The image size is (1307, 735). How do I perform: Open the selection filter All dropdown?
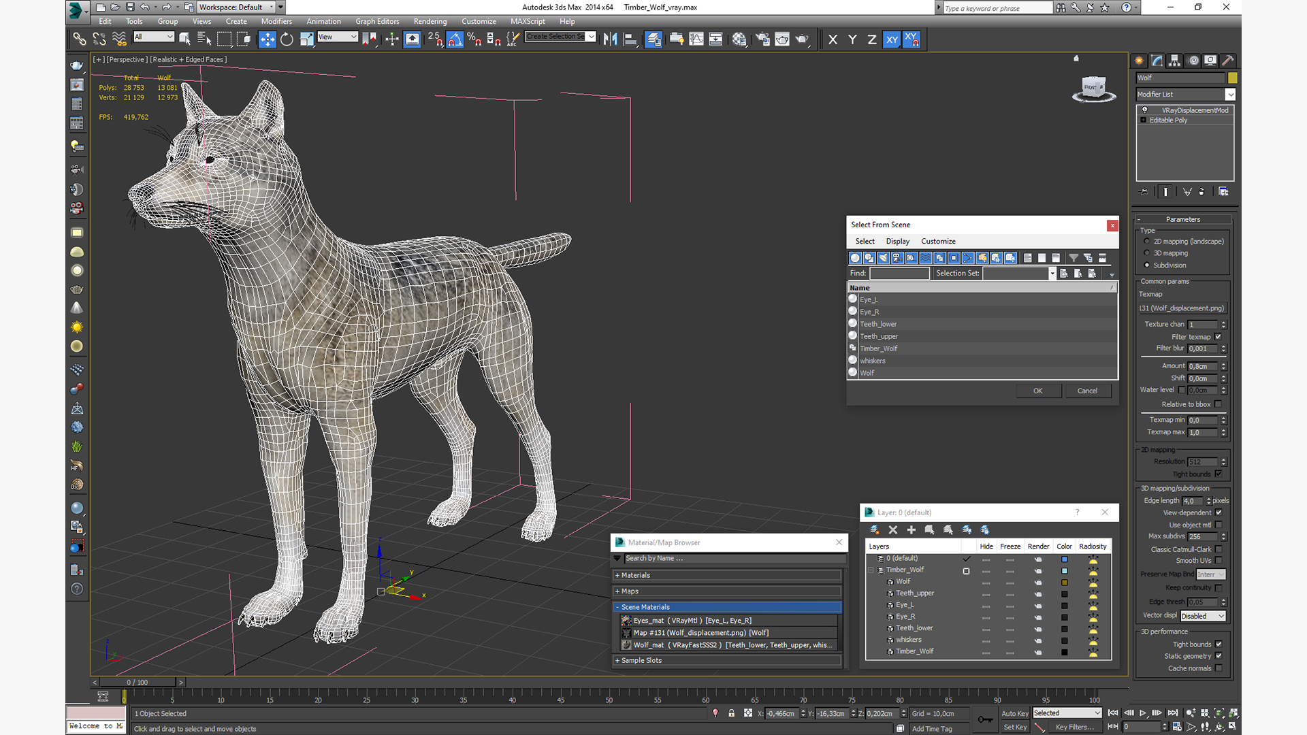(x=154, y=37)
